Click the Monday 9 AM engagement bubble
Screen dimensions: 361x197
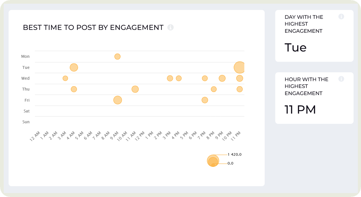point(117,56)
